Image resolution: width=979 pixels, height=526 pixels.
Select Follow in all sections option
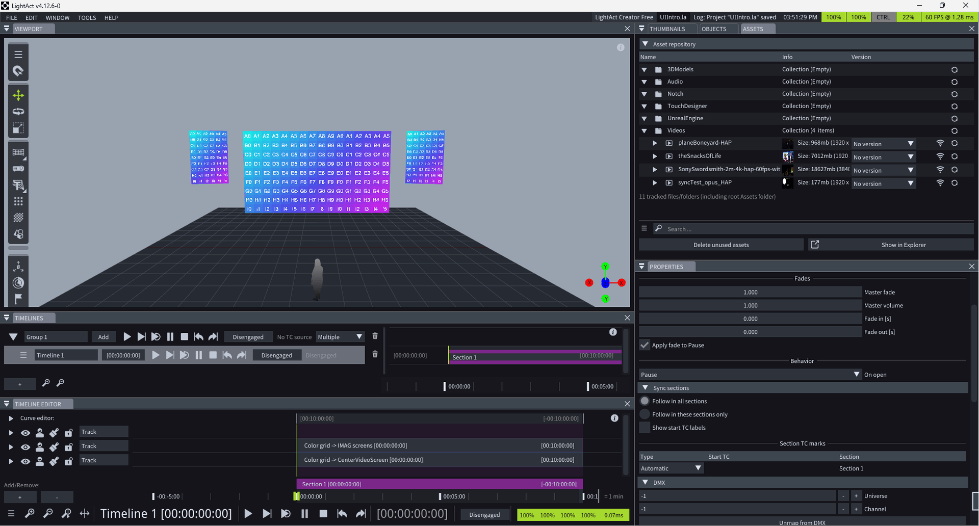(645, 401)
